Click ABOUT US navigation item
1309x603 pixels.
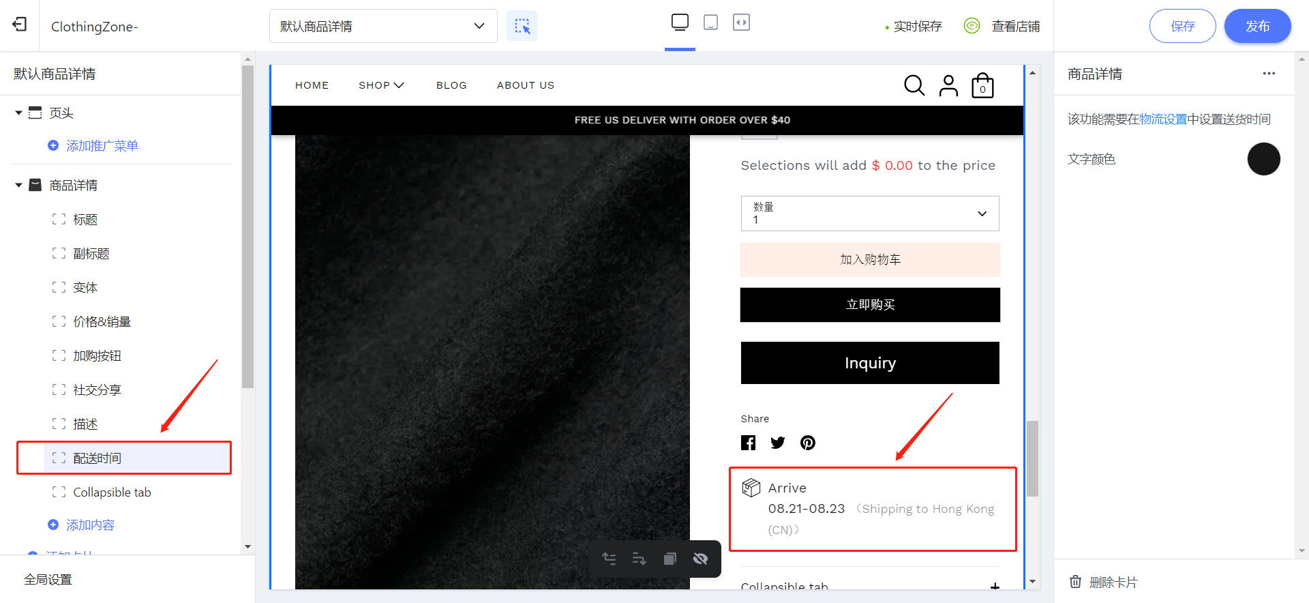tap(526, 85)
